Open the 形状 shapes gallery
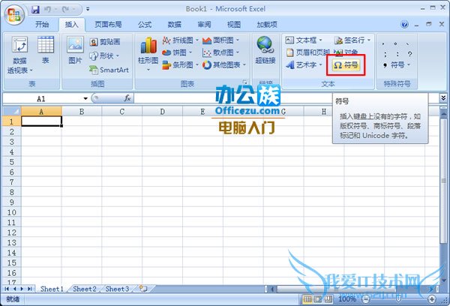Screen dimensions: 450x306 click(104, 55)
